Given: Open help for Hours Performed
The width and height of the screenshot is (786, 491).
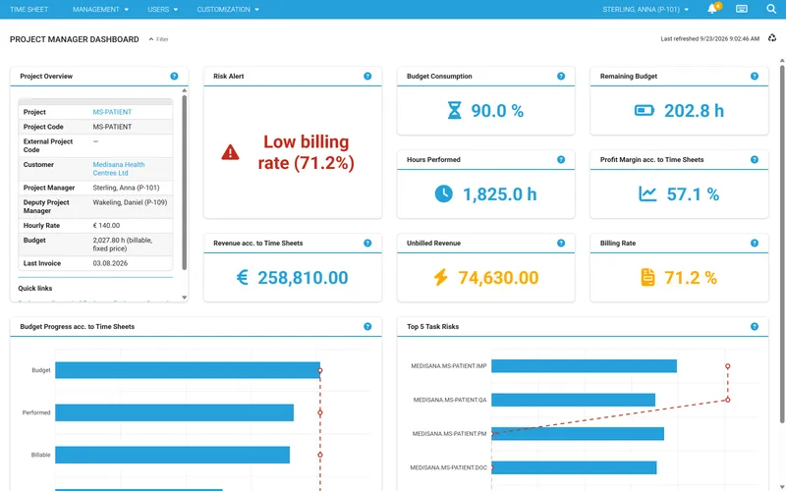Looking at the screenshot, I should pos(561,159).
